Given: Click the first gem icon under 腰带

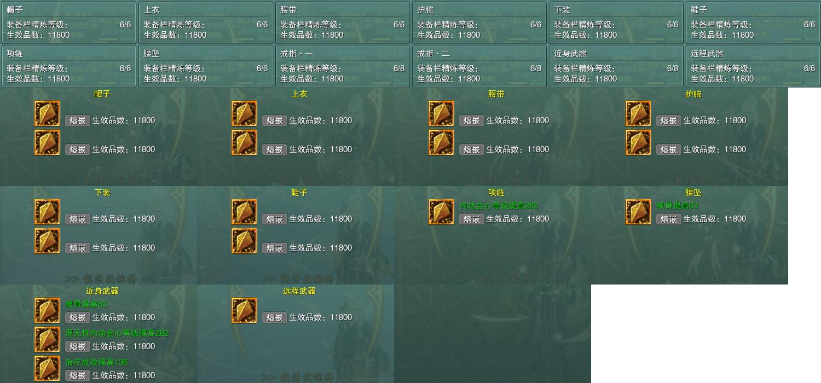Looking at the screenshot, I should 441,114.
